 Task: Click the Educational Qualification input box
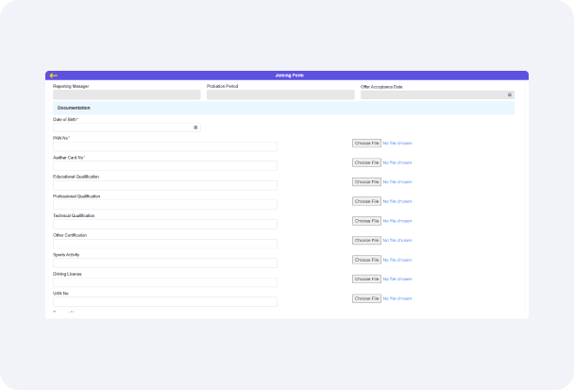click(165, 185)
